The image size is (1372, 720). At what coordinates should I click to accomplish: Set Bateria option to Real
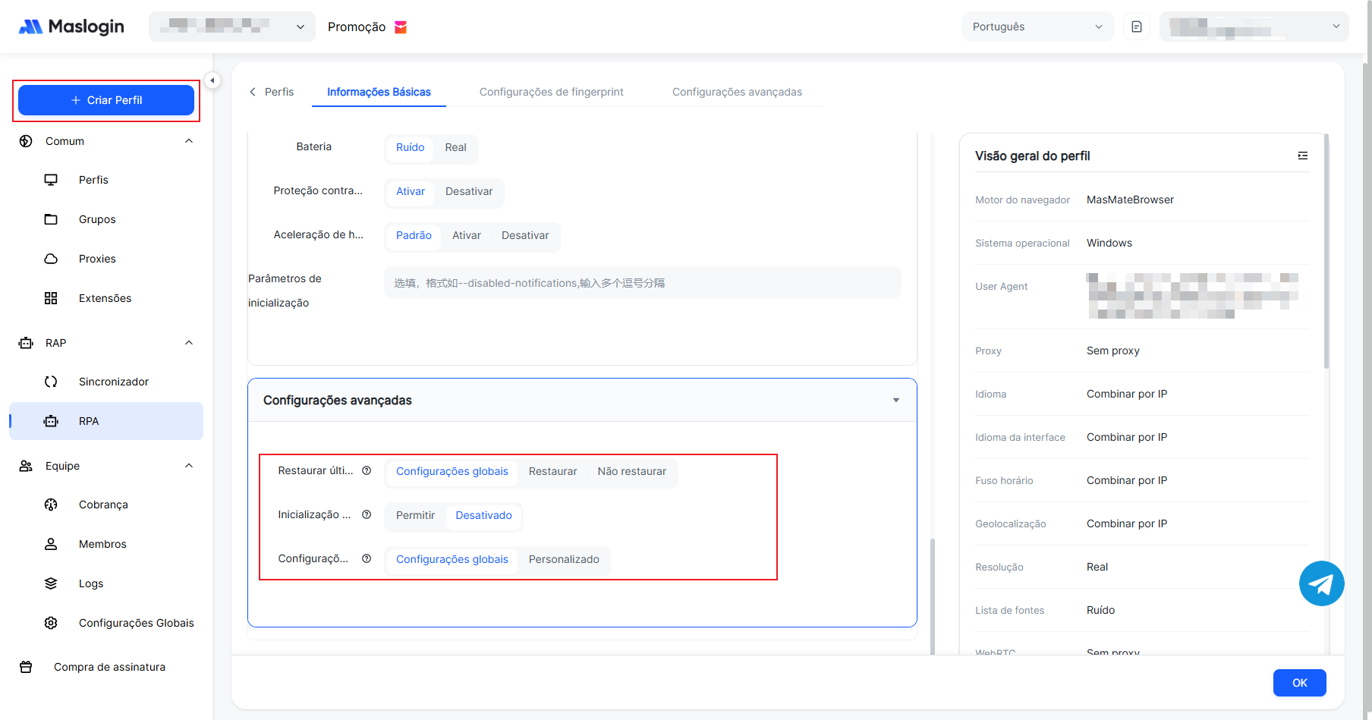pyautogui.click(x=455, y=147)
